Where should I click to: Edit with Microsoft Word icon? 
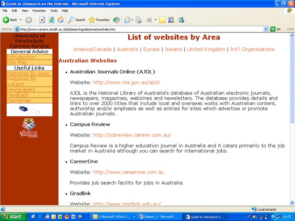tap(149, 20)
